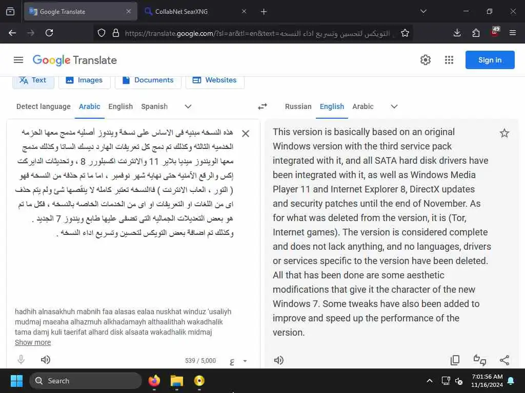Open the Firefox application menu
Screen dimensions: 525x393
pyautogui.click(x=513, y=33)
